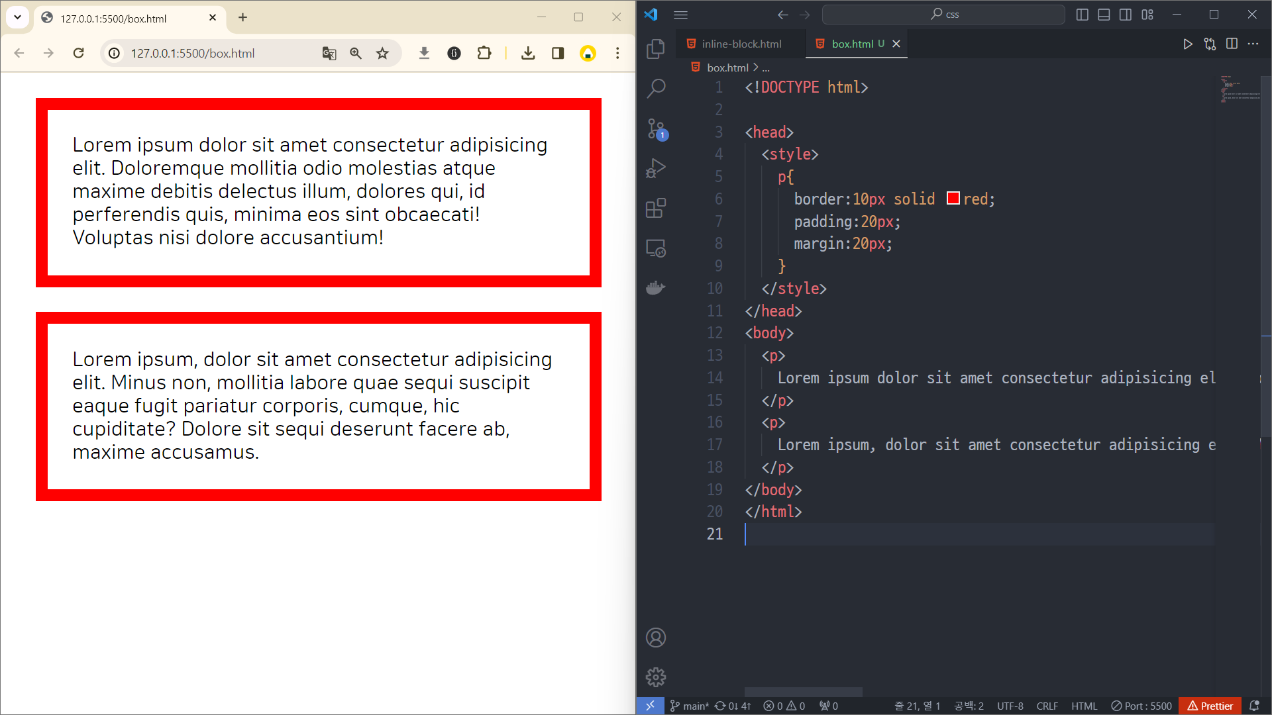Open editor More Actions ellipsis menu
The image size is (1272, 715).
(1253, 44)
